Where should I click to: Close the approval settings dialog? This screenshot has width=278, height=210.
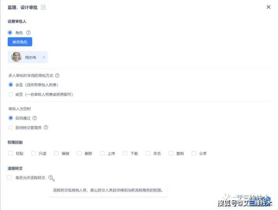268,7
